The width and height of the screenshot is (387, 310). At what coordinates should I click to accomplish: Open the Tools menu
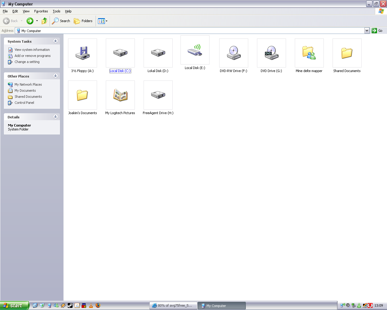(57, 11)
